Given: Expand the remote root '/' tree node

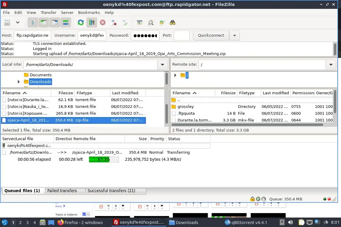Looking at the screenshot, I should (175, 75).
